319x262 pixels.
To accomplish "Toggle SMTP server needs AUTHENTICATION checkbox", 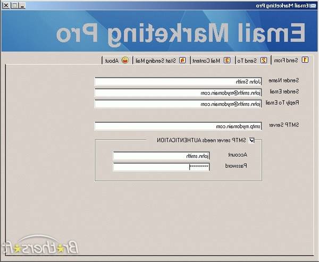I will 252,140.
